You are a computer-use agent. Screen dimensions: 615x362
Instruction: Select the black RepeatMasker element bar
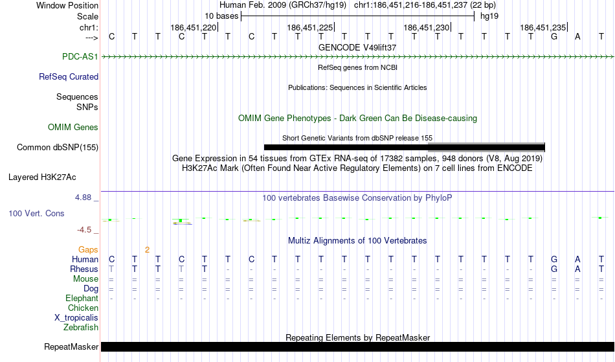coord(358,346)
